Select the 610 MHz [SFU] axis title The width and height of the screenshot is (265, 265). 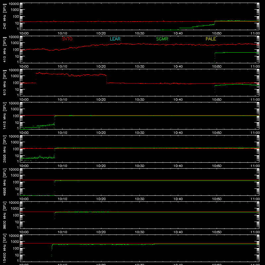tap(4, 82)
